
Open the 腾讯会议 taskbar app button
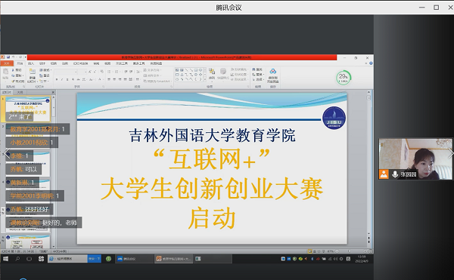(135, 259)
